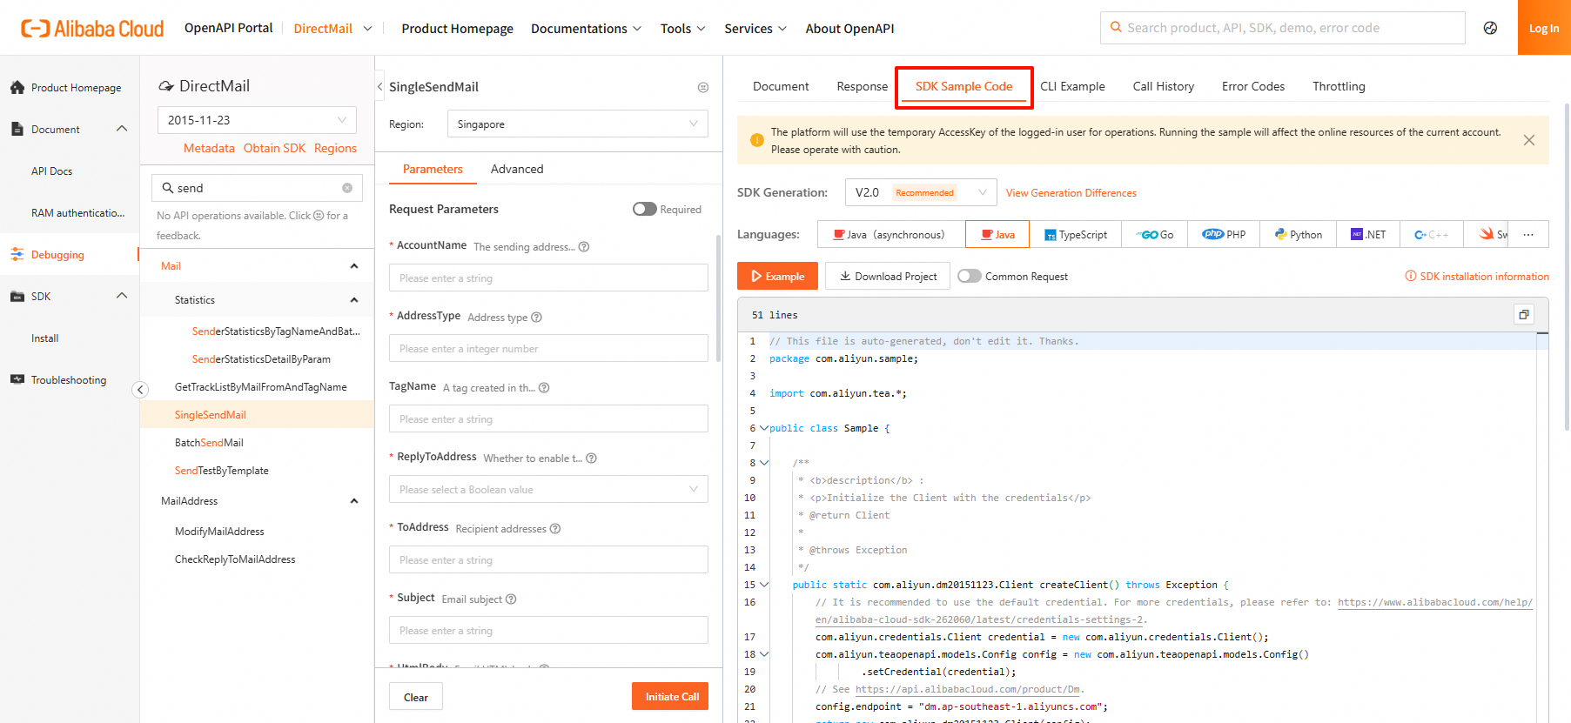Click the help icon next to AccountName
Viewport: 1571px width, 723px height.
[x=584, y=247]
